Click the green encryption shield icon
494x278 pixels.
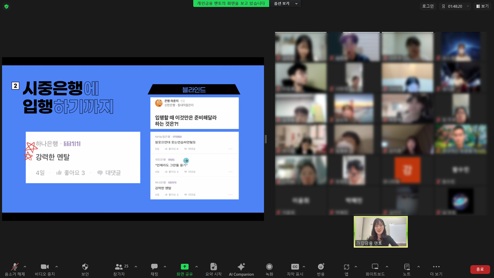tap(6, 6)
